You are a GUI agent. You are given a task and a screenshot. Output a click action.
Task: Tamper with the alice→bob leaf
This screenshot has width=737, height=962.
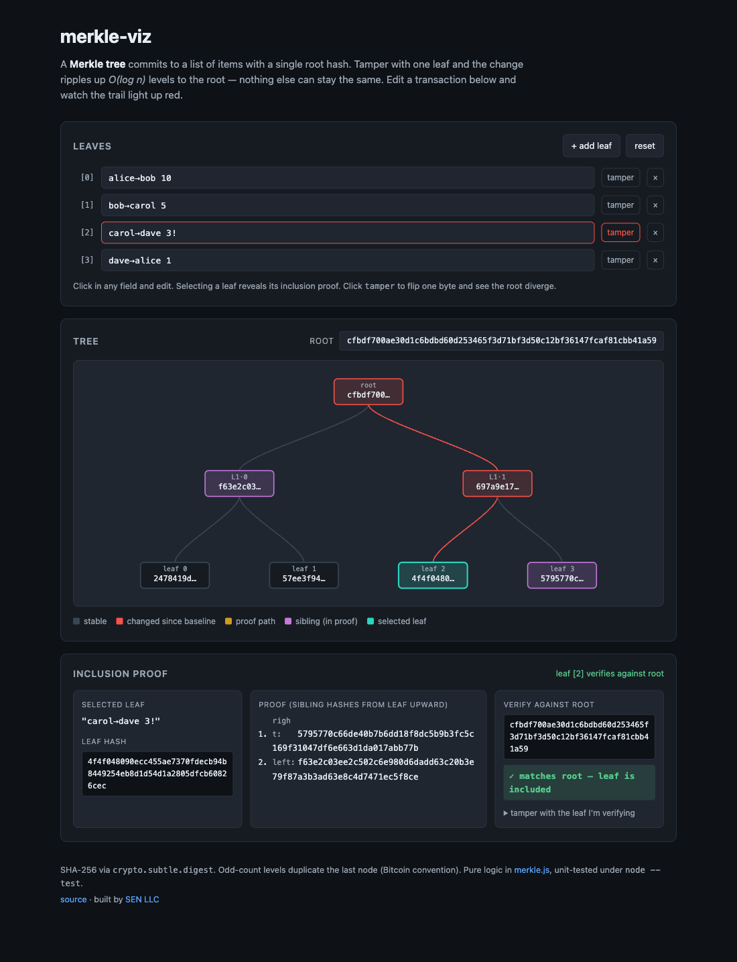pyautogui.click(x=620, y=178)
